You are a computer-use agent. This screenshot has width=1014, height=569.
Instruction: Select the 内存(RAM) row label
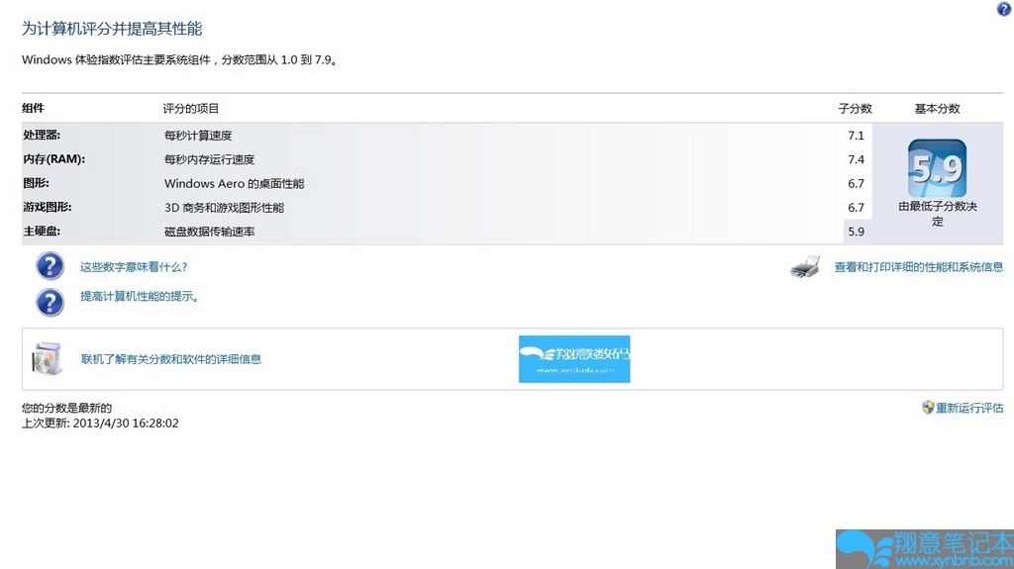click(54, 159)
